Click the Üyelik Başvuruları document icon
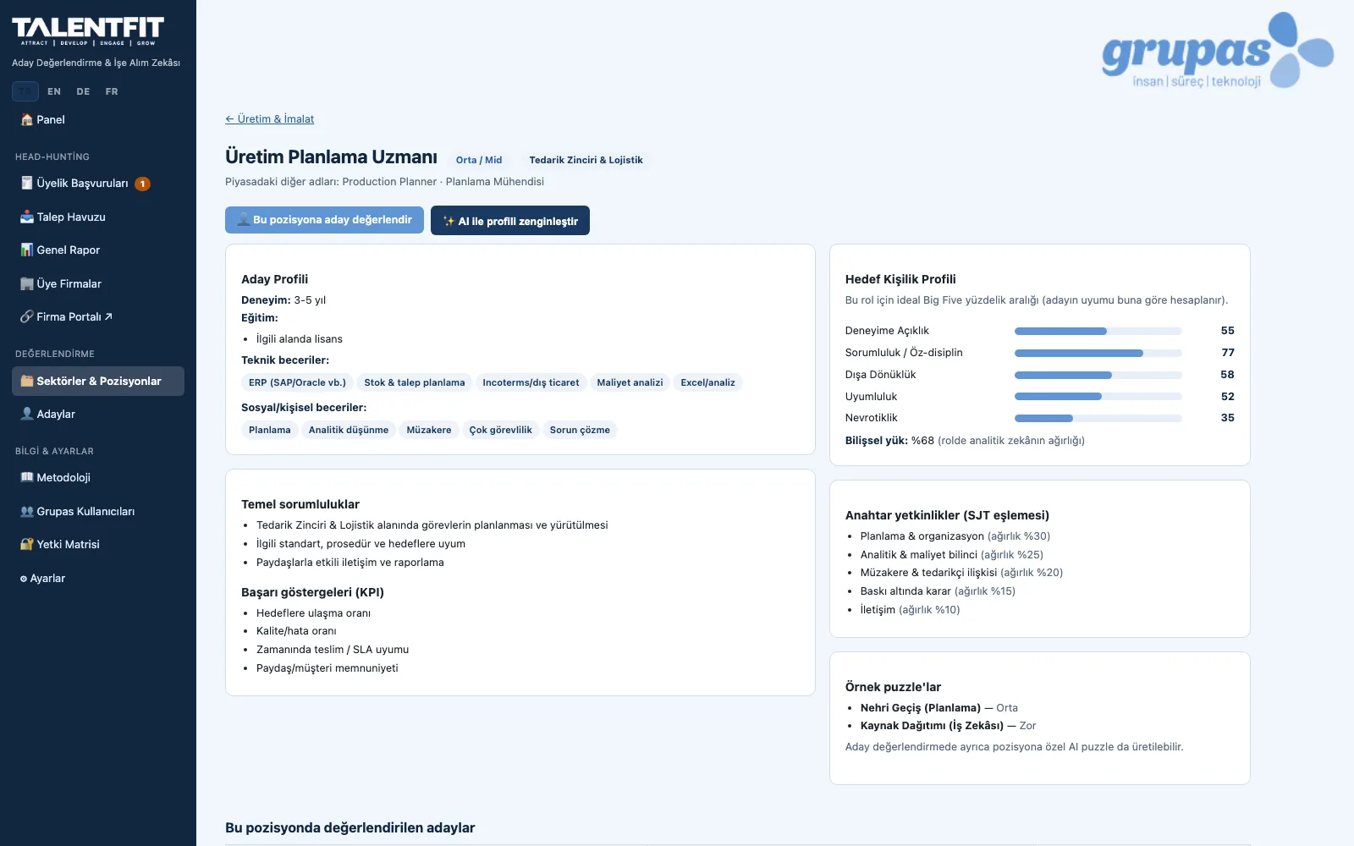Image resolution: width=1354 pixels, height=846 pixels. 27,184
